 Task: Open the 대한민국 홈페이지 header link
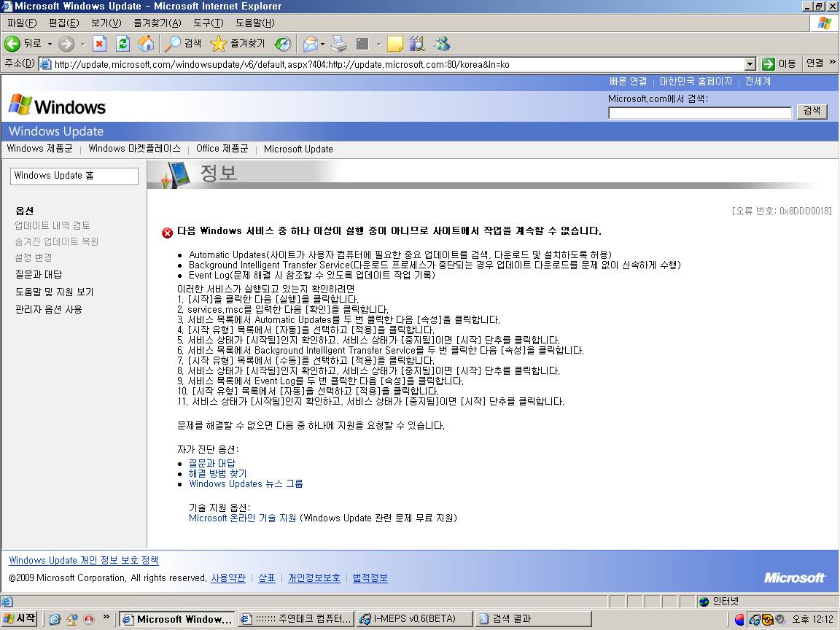tap(696, 82)
